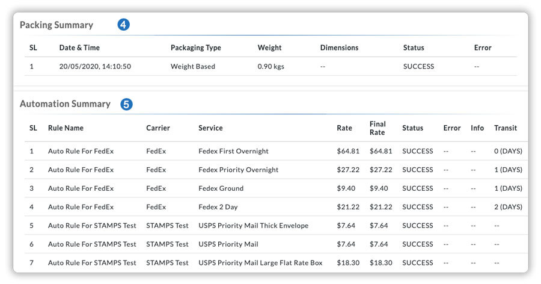The image size is (541, 284).
Task: Click the $9.40 rate value
Action: click(346, 188)
